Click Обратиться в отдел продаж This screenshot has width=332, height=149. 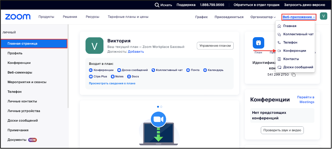(x=257, y=5)
